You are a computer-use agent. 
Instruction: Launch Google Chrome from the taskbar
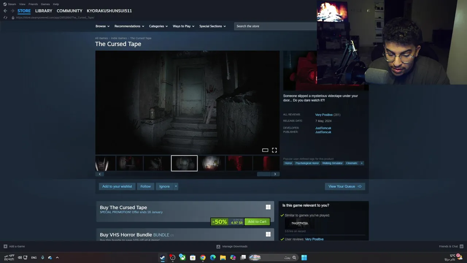click(x=203, y=258)
